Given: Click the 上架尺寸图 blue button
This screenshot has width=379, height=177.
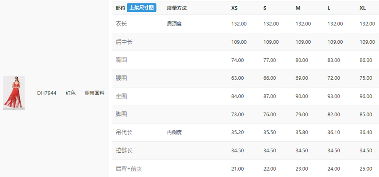Looking at the screenshot, I should [142, 8].
